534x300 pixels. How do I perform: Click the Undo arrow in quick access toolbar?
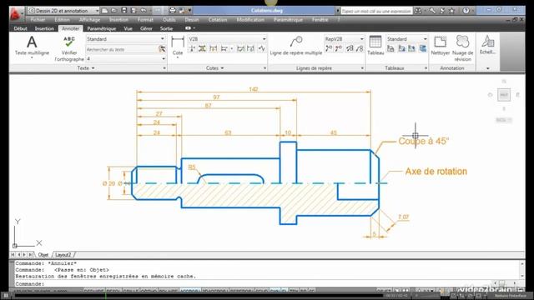tap(144, 11)
